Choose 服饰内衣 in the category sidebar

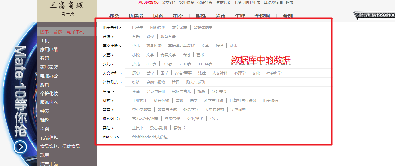tap(49, 102)
